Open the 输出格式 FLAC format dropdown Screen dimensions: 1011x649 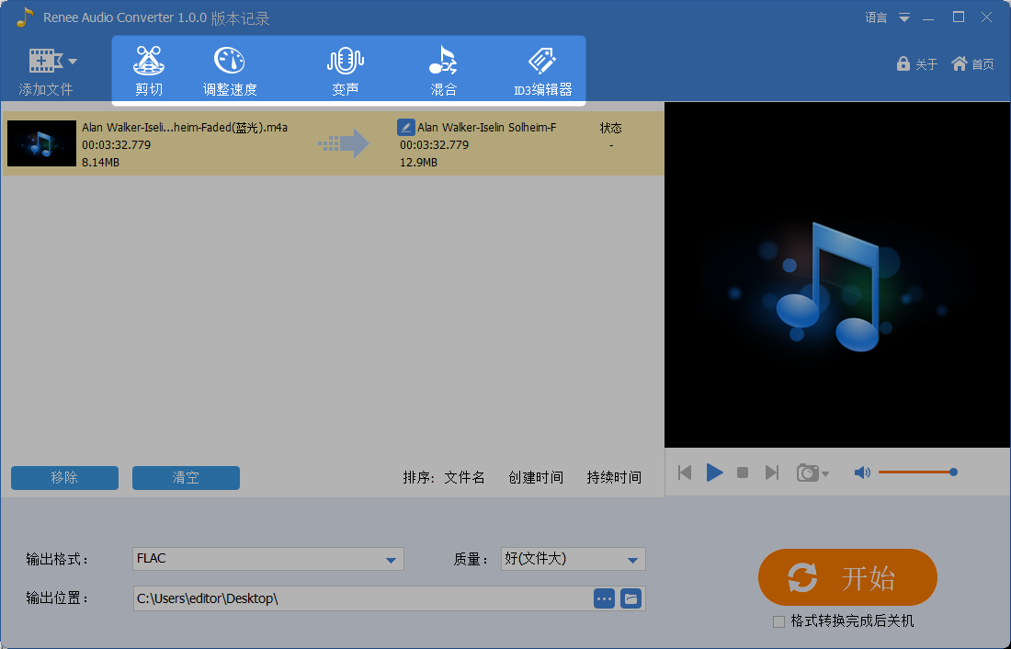click(268, 559)
